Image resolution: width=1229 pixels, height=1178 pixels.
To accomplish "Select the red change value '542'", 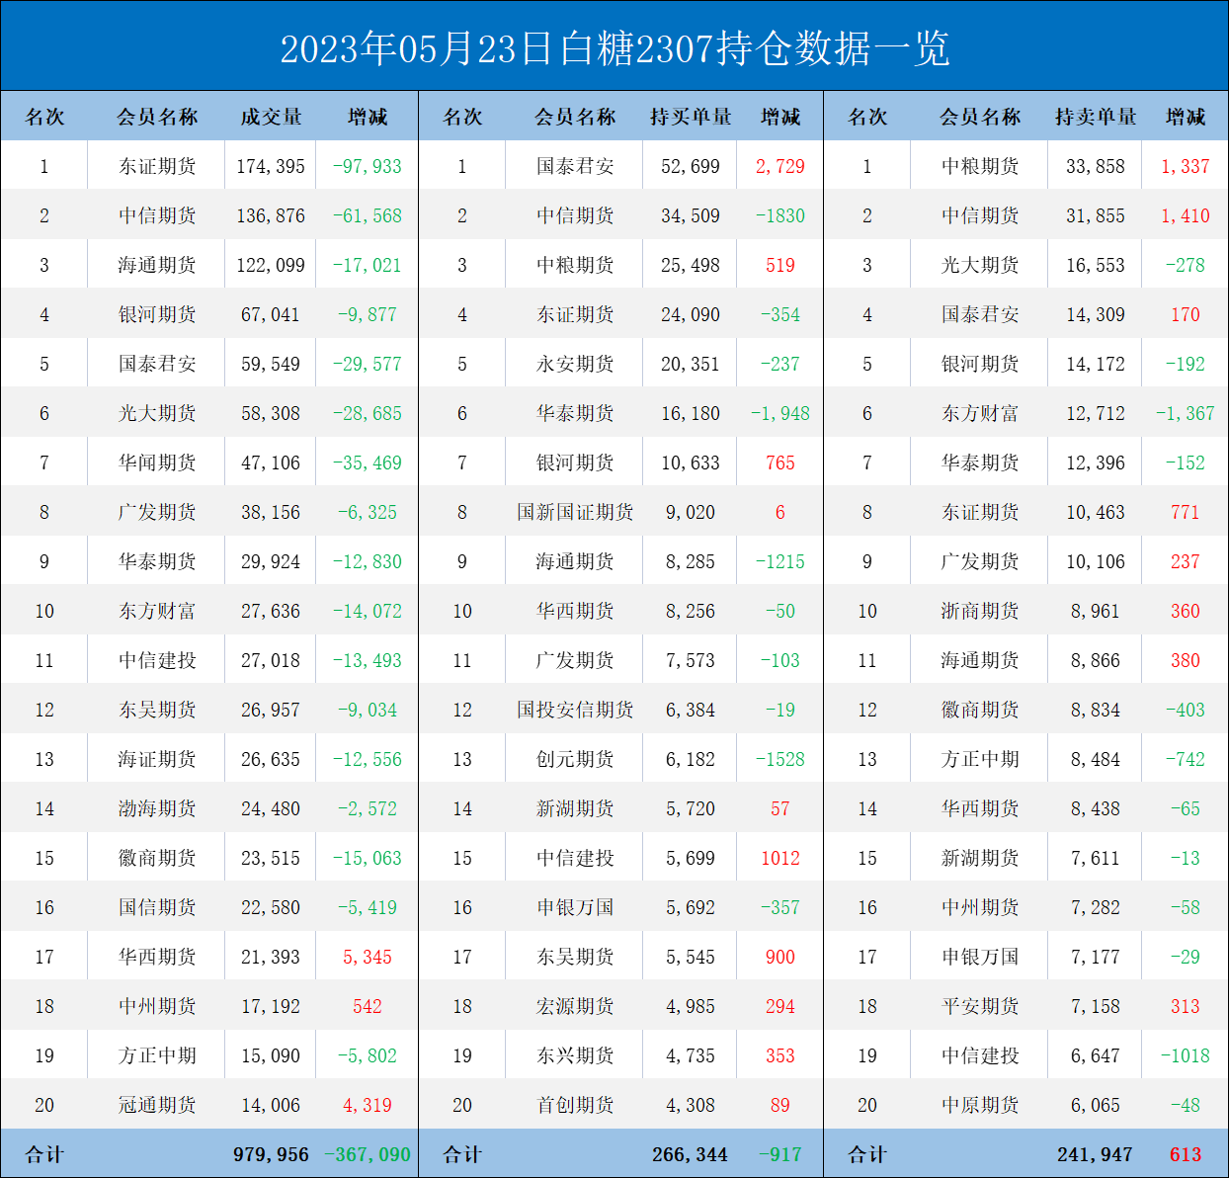I will coord(368,1006).
